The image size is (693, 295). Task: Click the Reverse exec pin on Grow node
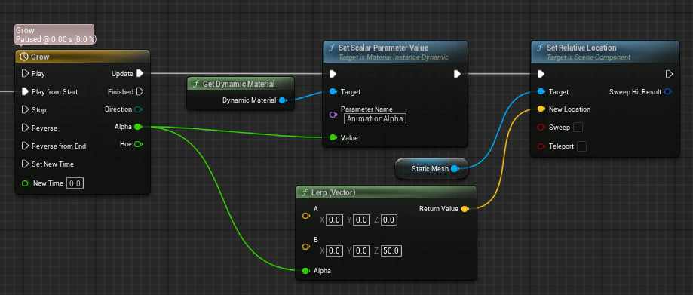click(x=25, y=128)
